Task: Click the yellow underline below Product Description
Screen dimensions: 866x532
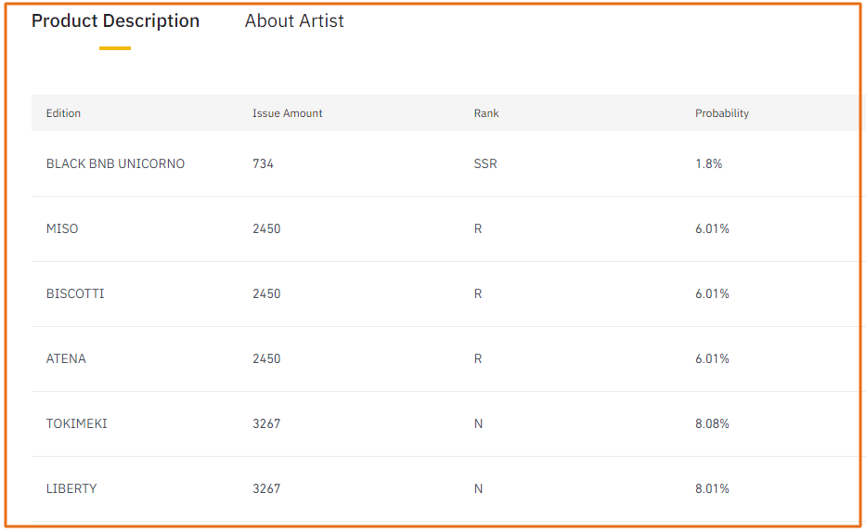Action: point(115,48)
